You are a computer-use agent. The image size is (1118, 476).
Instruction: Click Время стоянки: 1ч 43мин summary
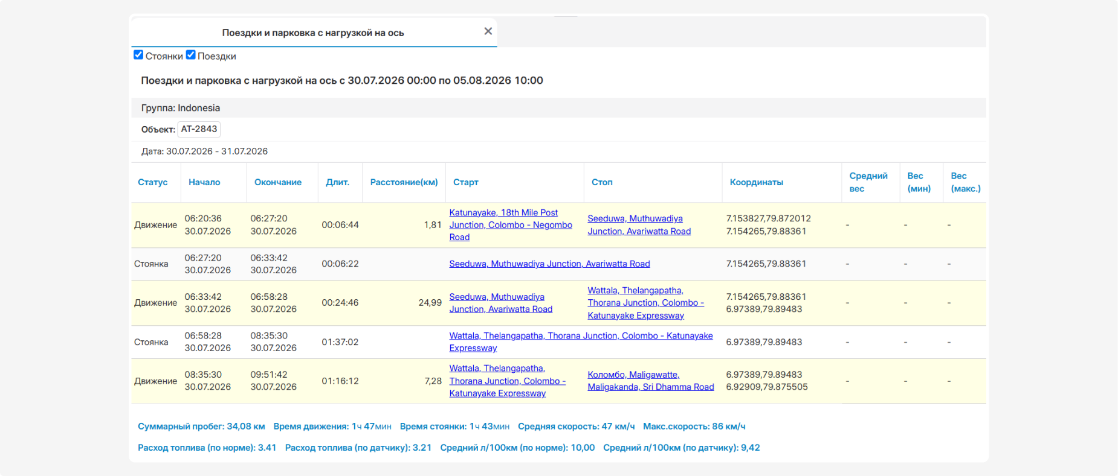454,427
